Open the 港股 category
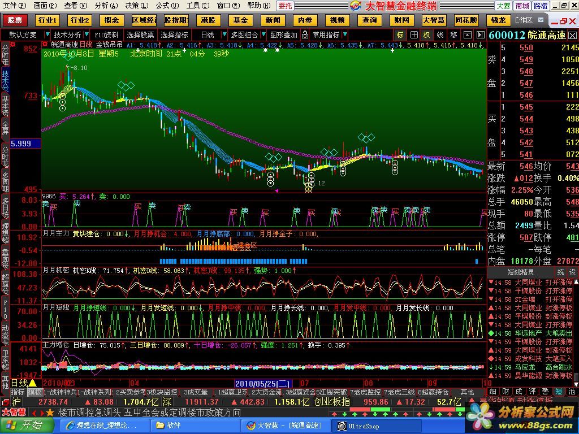Image resolution: width=579 pixels, height=434 pixels. pos(208,20)
